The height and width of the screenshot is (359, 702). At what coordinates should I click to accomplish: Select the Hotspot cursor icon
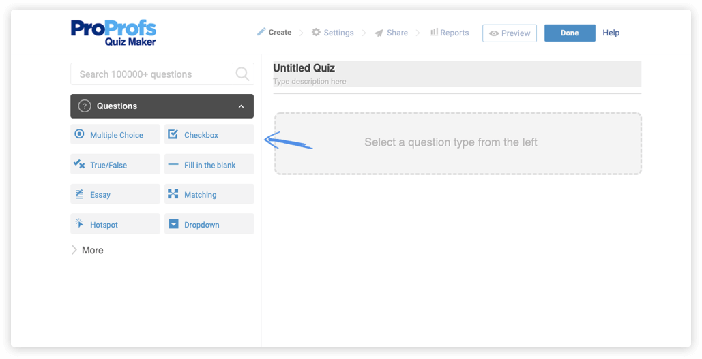(79, 223)
